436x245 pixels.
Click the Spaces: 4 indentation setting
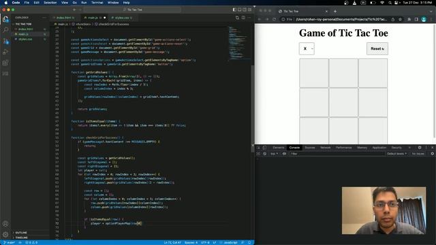(x=191, y=242)
